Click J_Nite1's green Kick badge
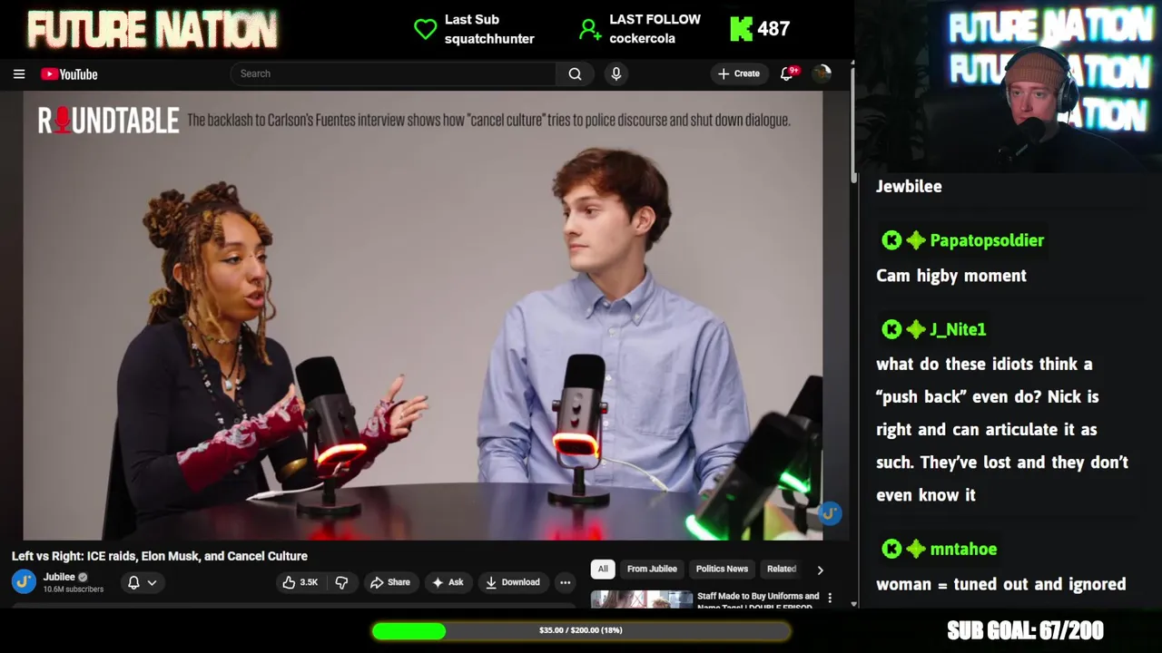Screen dimensions: 1162x653 point(891,329)
